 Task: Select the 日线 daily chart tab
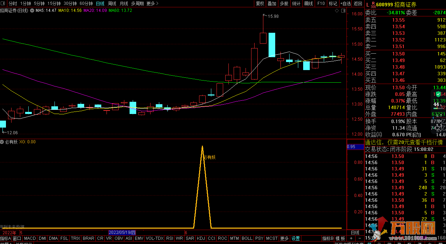100,3
